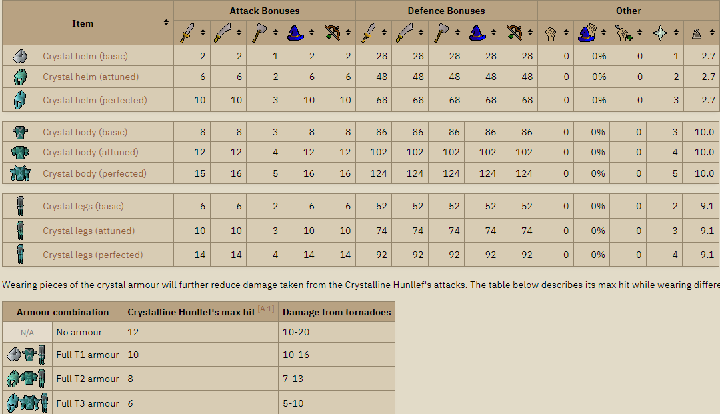Click the Crystal legs (perfected) item icon

tap(20, 254)
